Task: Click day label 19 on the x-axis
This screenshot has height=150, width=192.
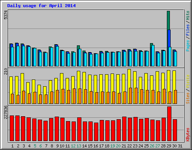Action: point(112,146)
